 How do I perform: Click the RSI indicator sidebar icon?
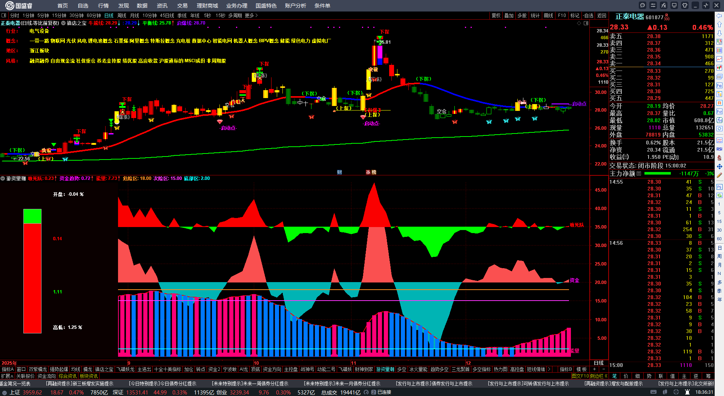tap(719, 149)
